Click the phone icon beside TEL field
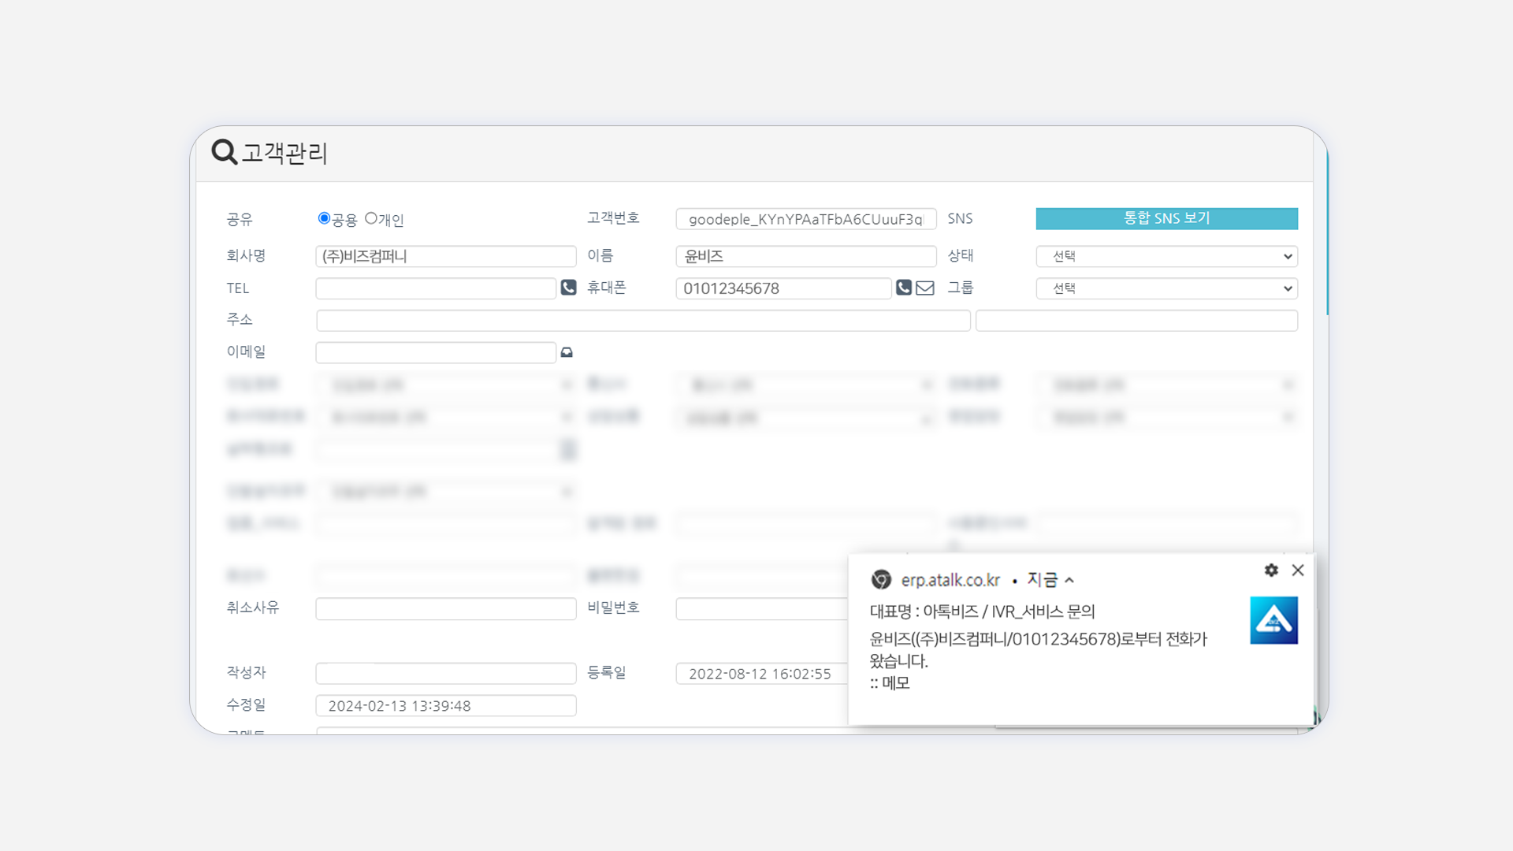This screenshot has width=1513, height=851. tap(568, 288)
